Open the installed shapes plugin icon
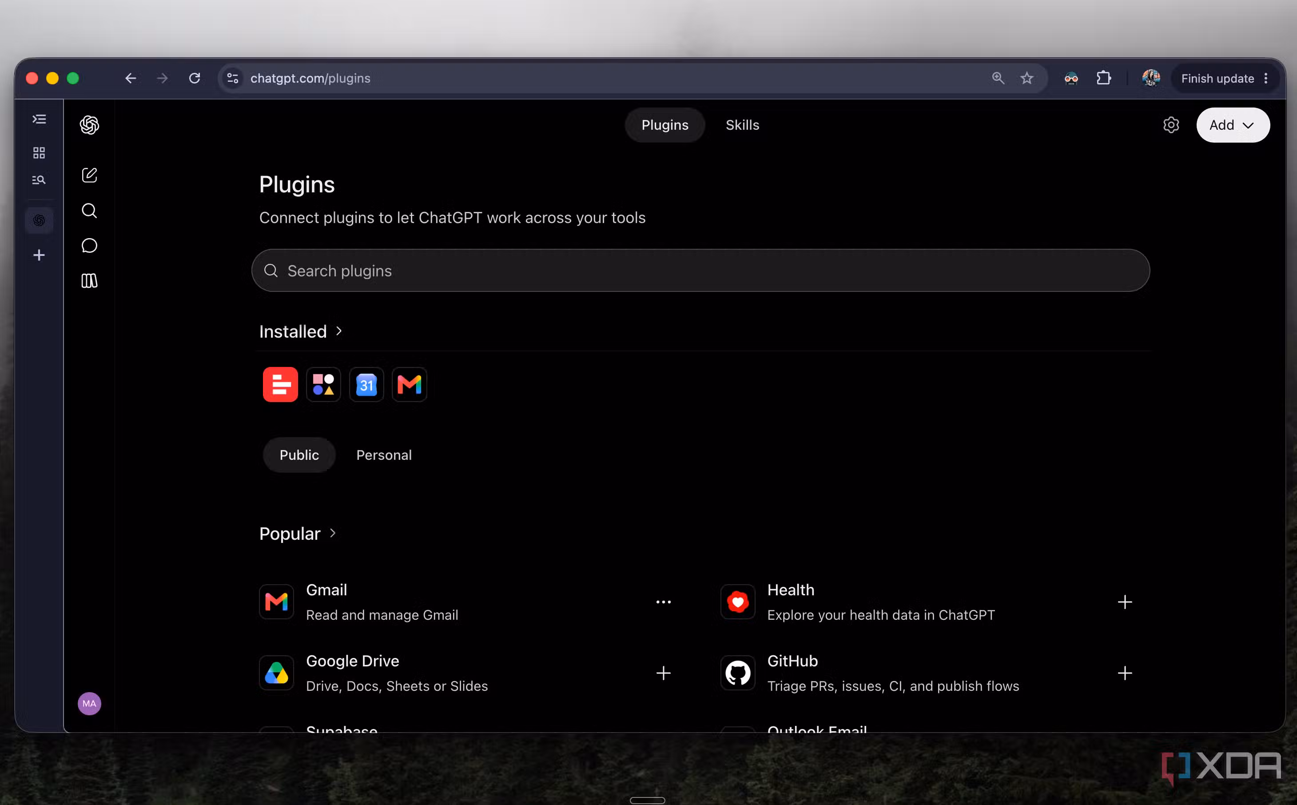 [324, 384]
